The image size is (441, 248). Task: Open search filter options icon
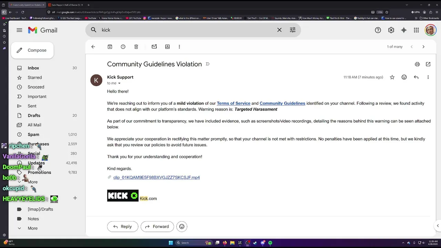coord(293,30)
